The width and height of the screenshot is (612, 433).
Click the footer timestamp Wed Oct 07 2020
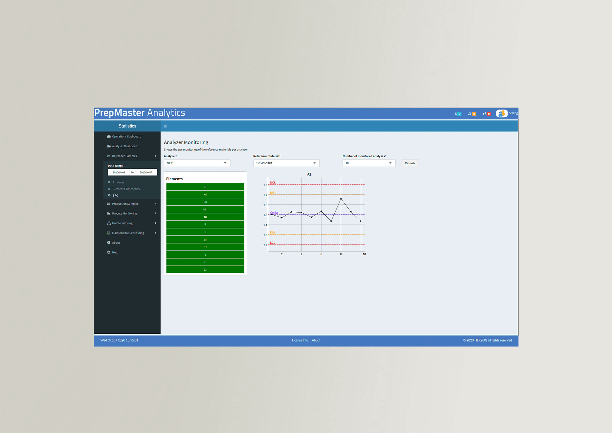click(119, 340)
